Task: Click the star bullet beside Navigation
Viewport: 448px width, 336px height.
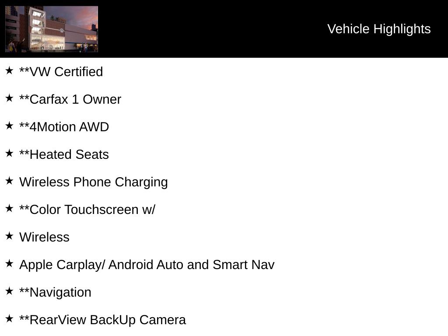Action: point(9,291)
